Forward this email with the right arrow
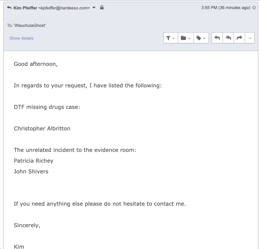 pos(239,38)
